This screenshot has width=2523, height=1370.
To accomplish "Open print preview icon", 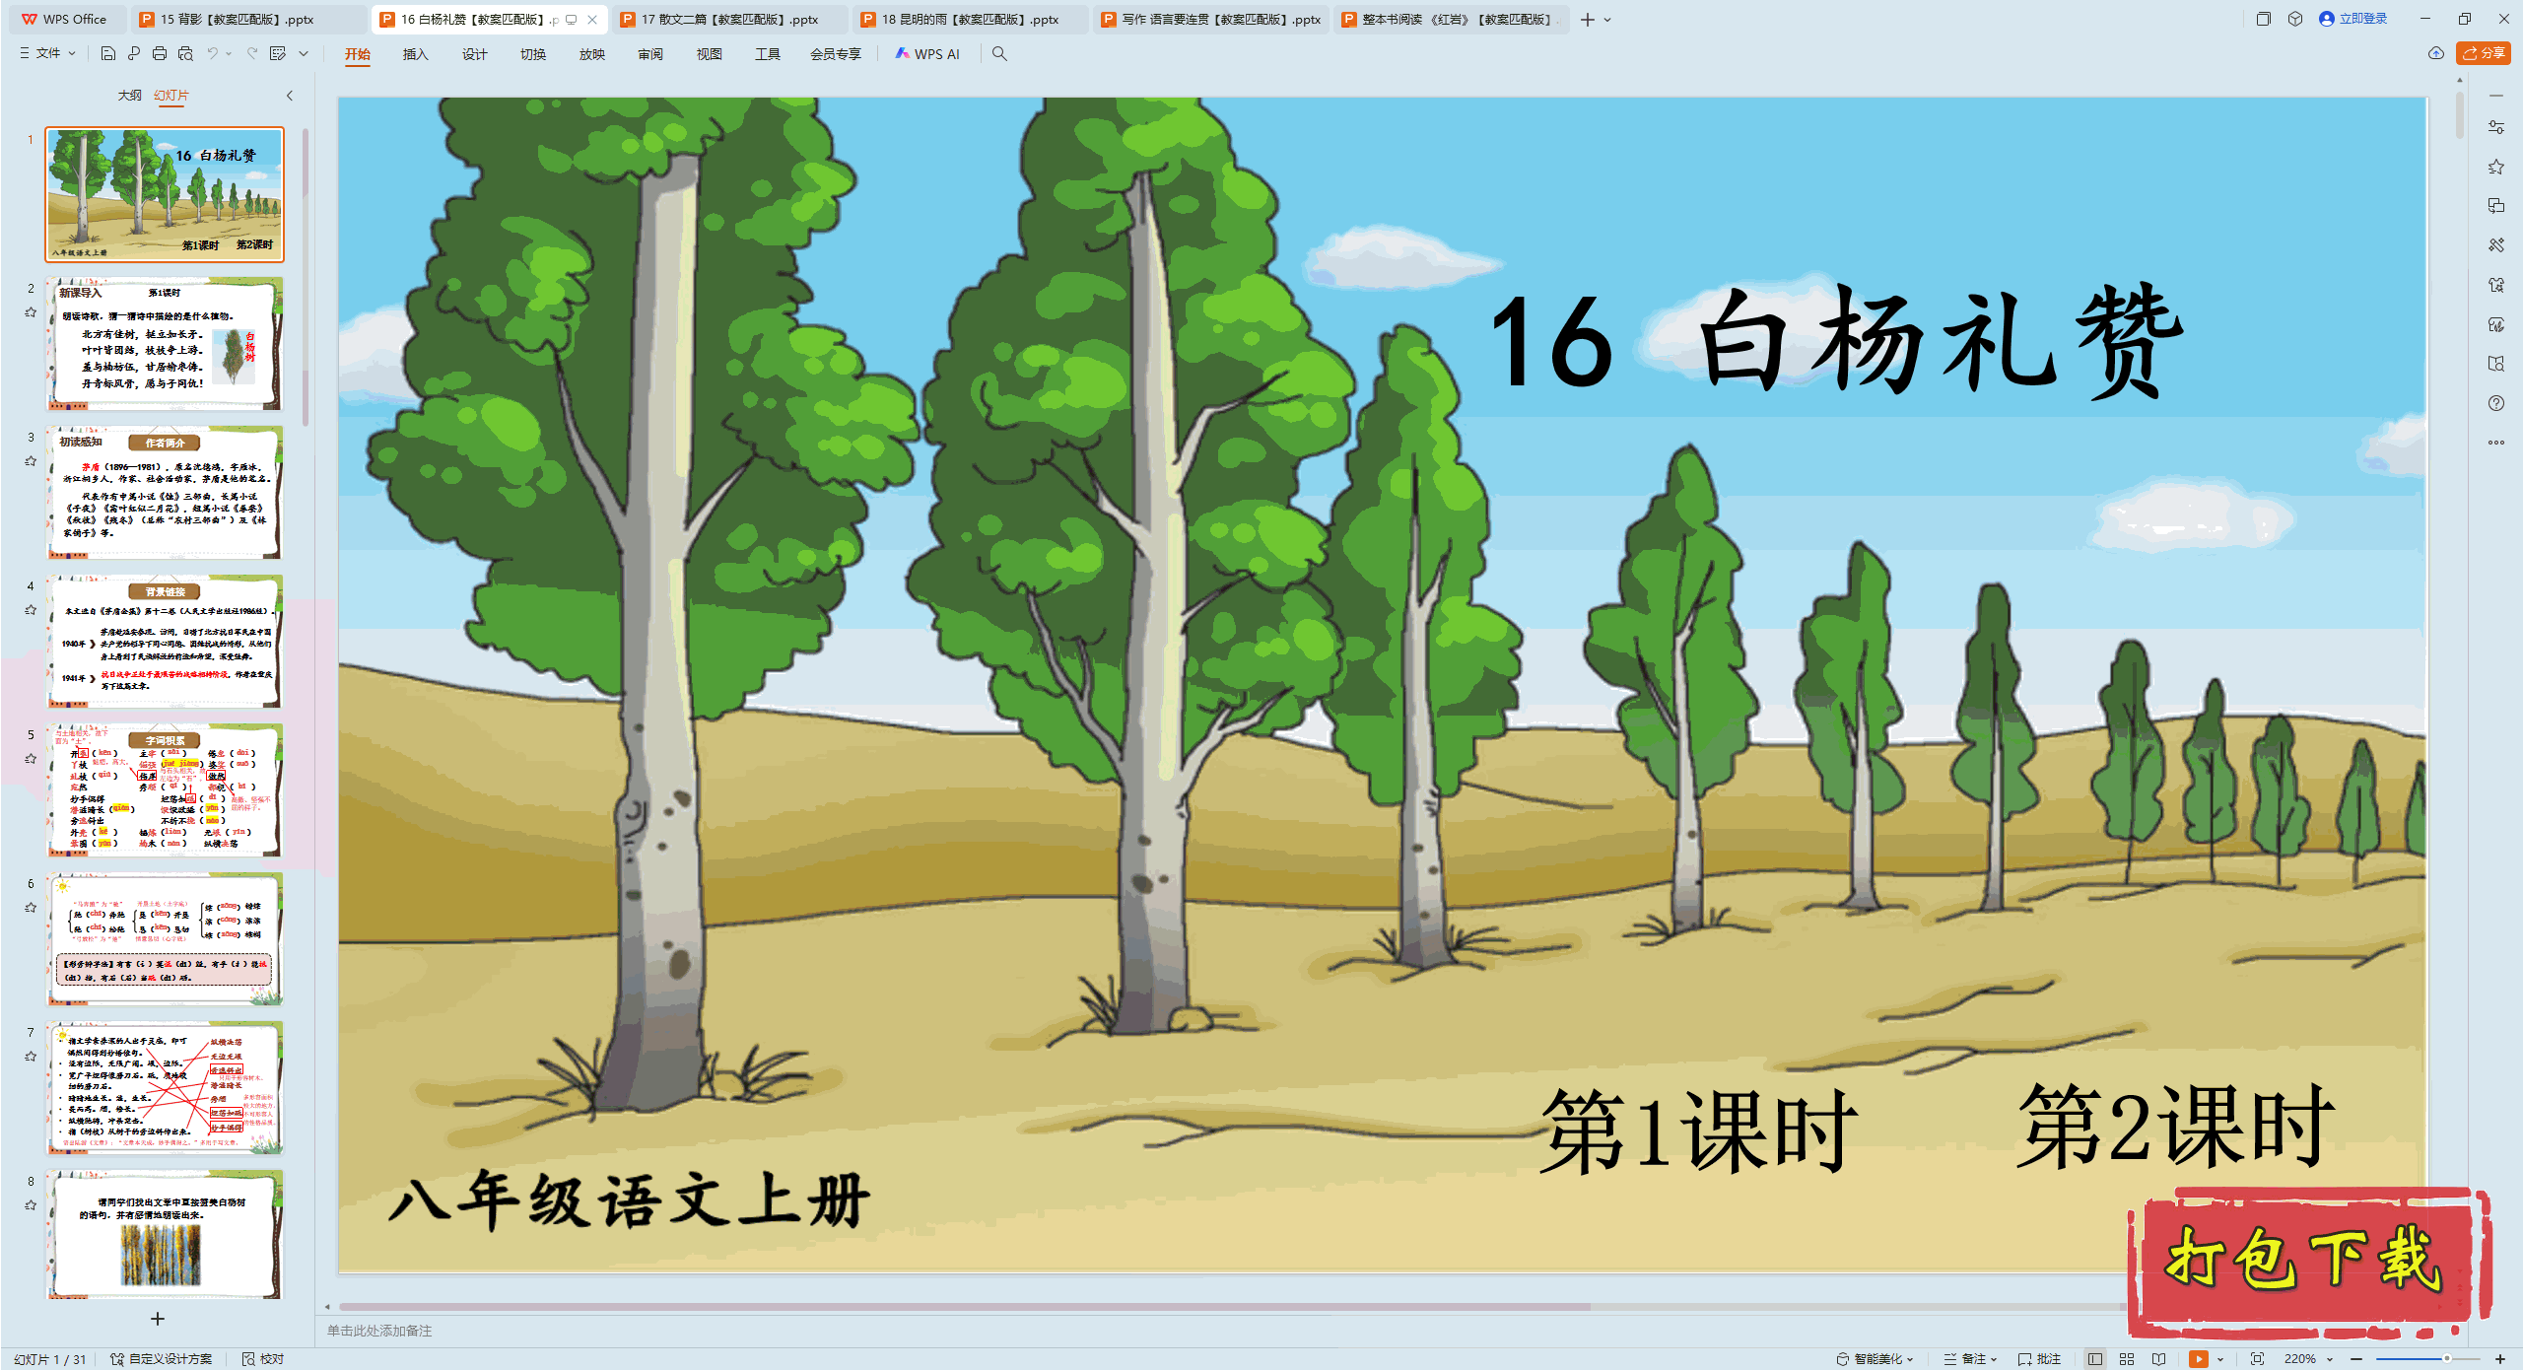I will click(185, 54).
